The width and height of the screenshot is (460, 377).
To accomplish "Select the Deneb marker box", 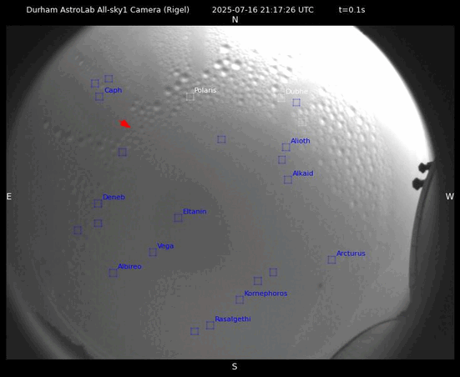I will point(98,204).
